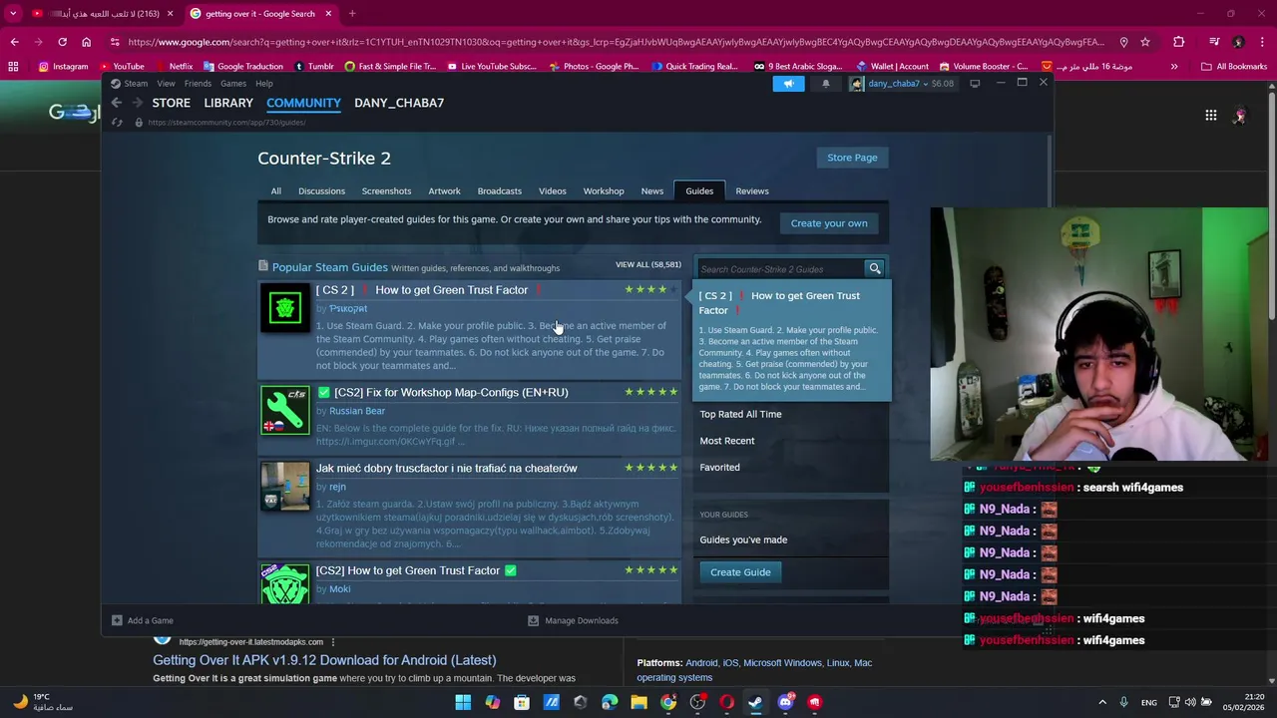Switch to the Screenshots tab
1277x718 pixels.
386,190
